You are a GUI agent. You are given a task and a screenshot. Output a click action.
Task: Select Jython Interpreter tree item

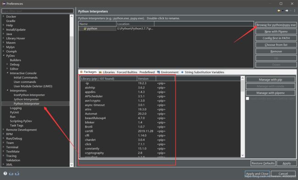point(26,99)
